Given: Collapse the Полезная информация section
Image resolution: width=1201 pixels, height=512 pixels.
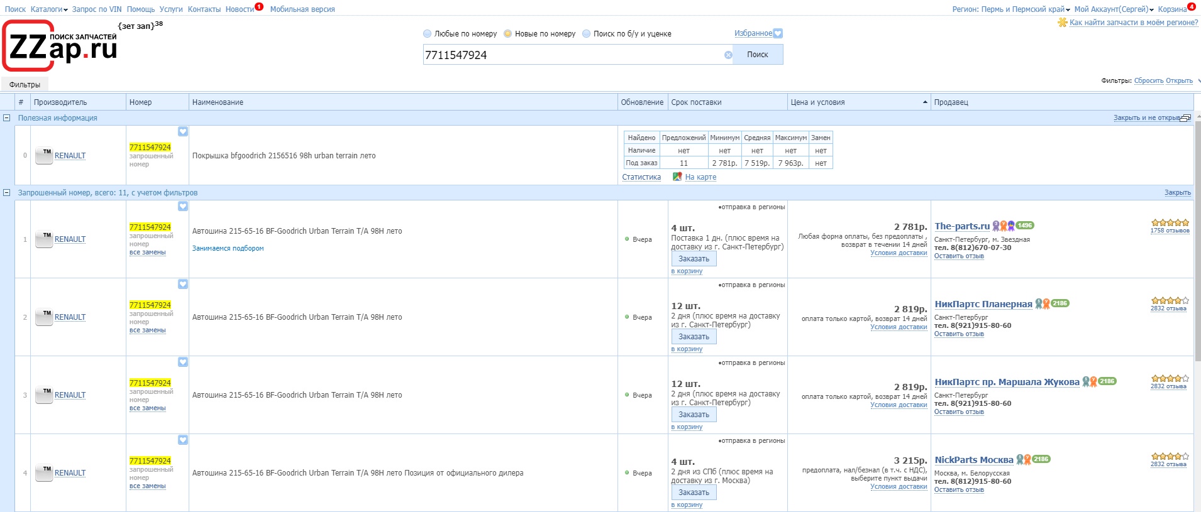Looking at the screenshot, I should 6,117.
